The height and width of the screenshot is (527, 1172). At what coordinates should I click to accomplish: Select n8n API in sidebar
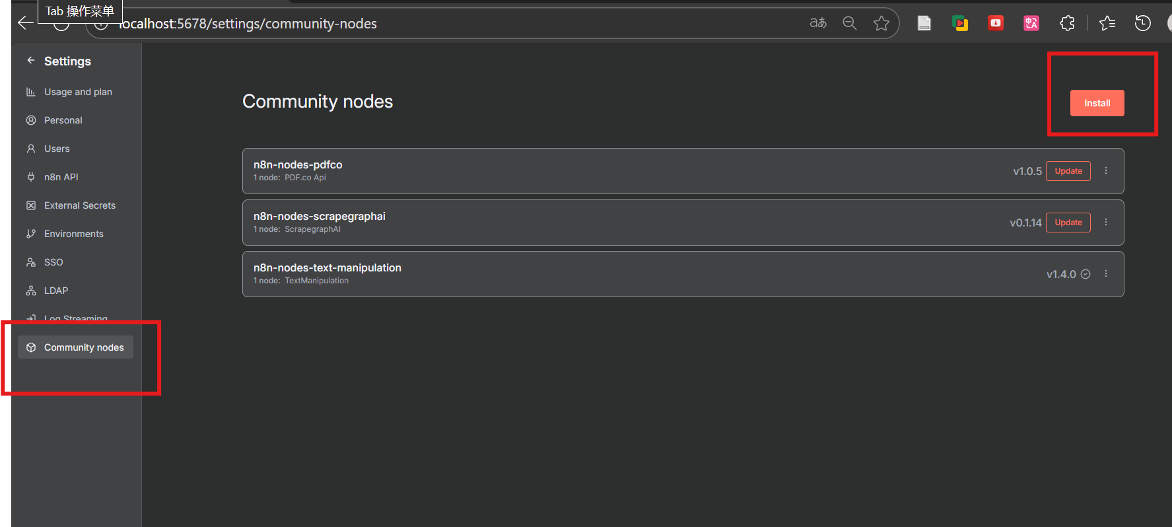tap(61, 177)
